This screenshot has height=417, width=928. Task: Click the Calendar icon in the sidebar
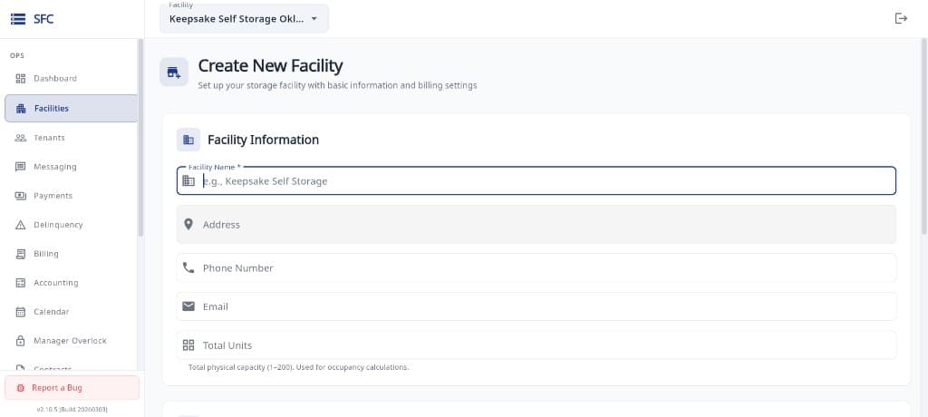pos(21,312)
